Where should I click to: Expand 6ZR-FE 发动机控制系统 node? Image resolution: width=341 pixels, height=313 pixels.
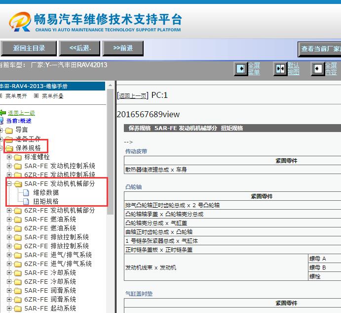pos(9,175)
